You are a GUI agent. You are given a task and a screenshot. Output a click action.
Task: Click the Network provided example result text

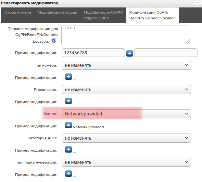tap(88, 127)
